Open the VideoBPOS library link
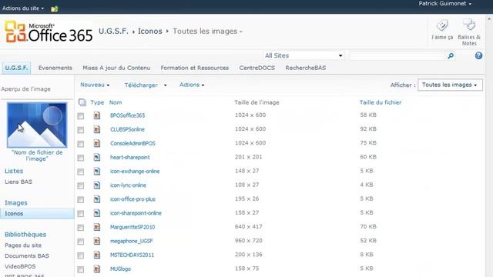The width and height of the screenshot is (493, 277). (20, 267)
